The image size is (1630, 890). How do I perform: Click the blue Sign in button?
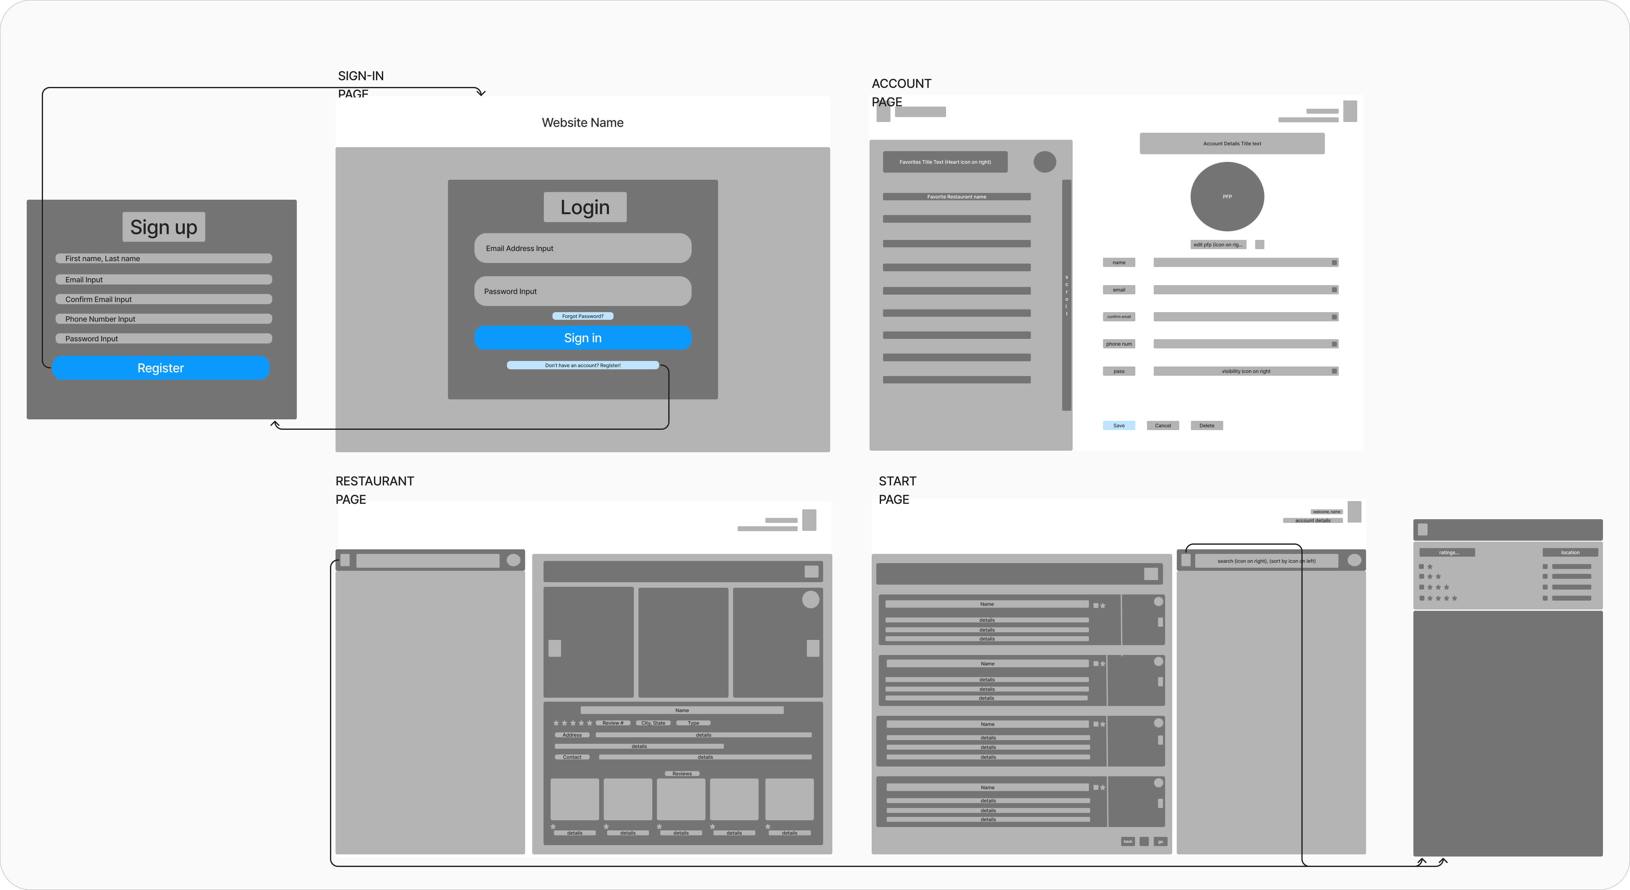[583, 338]
